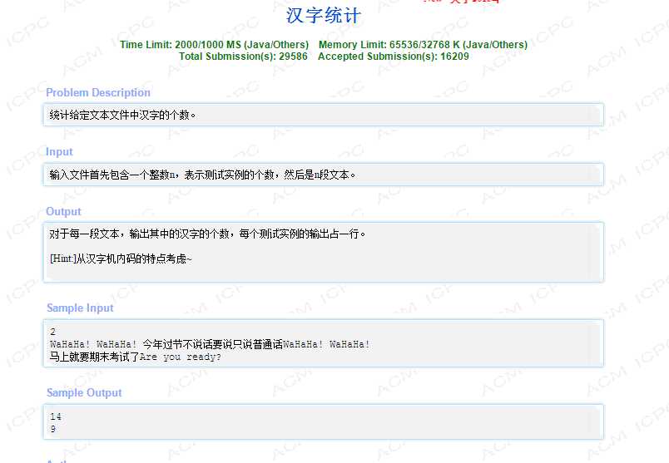Click the Problem Description heading
The image size is (669, 463).
pyautogui.click(x=98, y=92)
